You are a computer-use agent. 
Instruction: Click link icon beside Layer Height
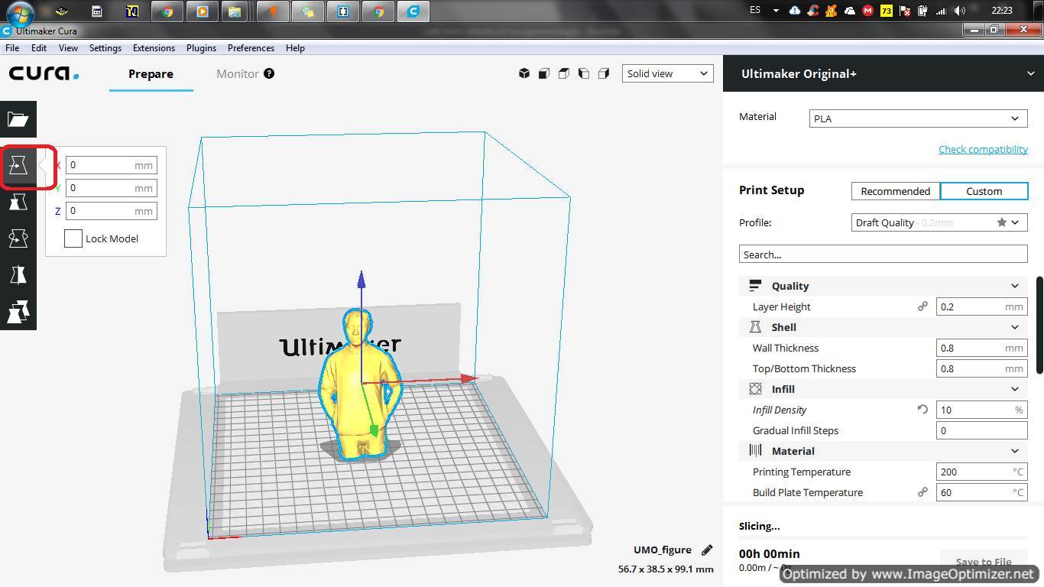[x=922, y=306]
